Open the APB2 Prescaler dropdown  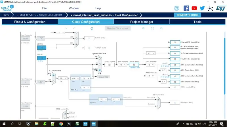pyautogui.click(x=150, y=76)
